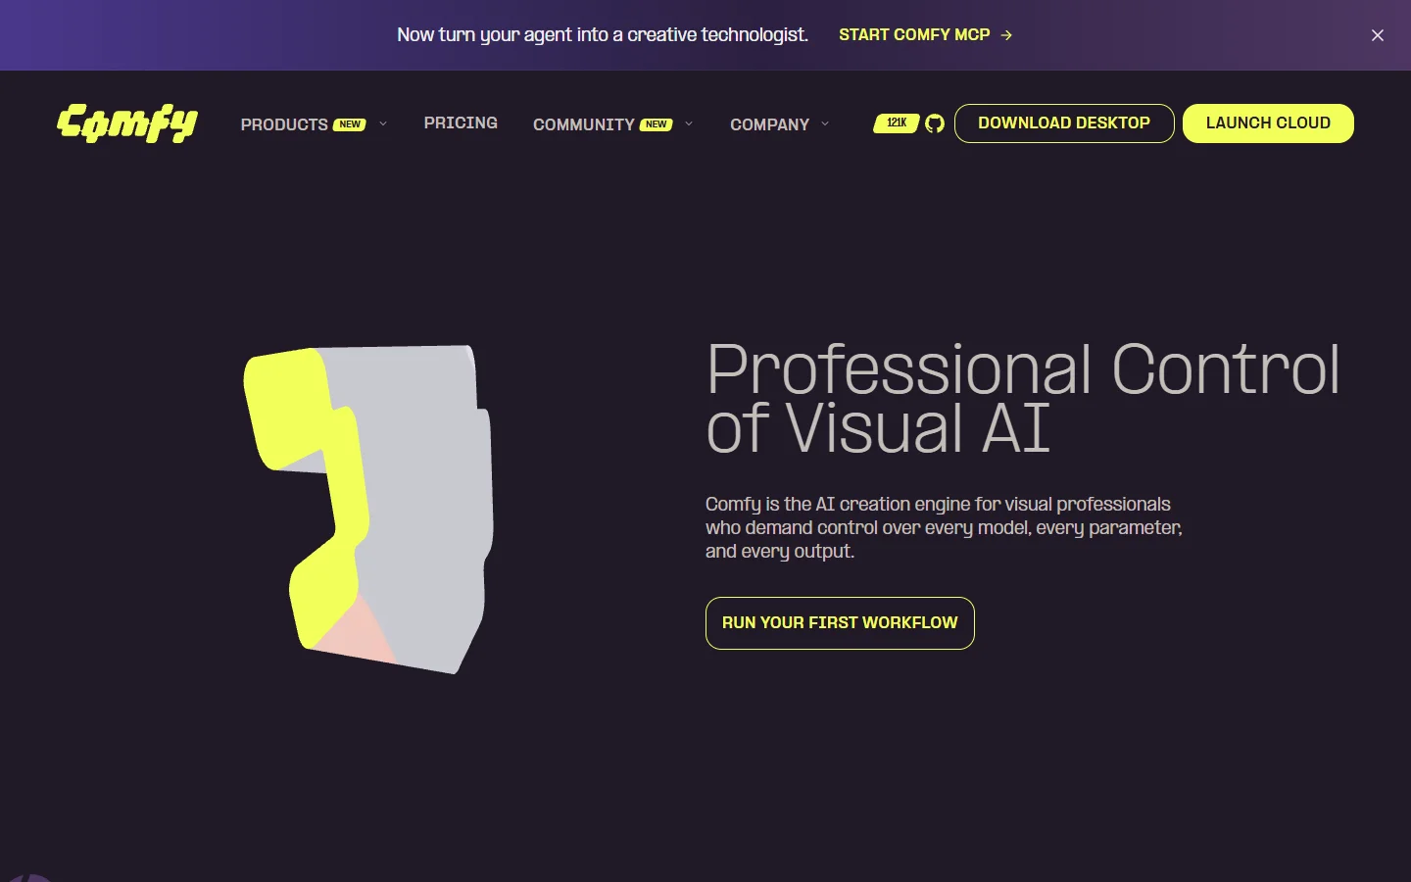Open the GitHub icon link
Viewport: 1411px width, 882px height.
click(x=935, y=123)
